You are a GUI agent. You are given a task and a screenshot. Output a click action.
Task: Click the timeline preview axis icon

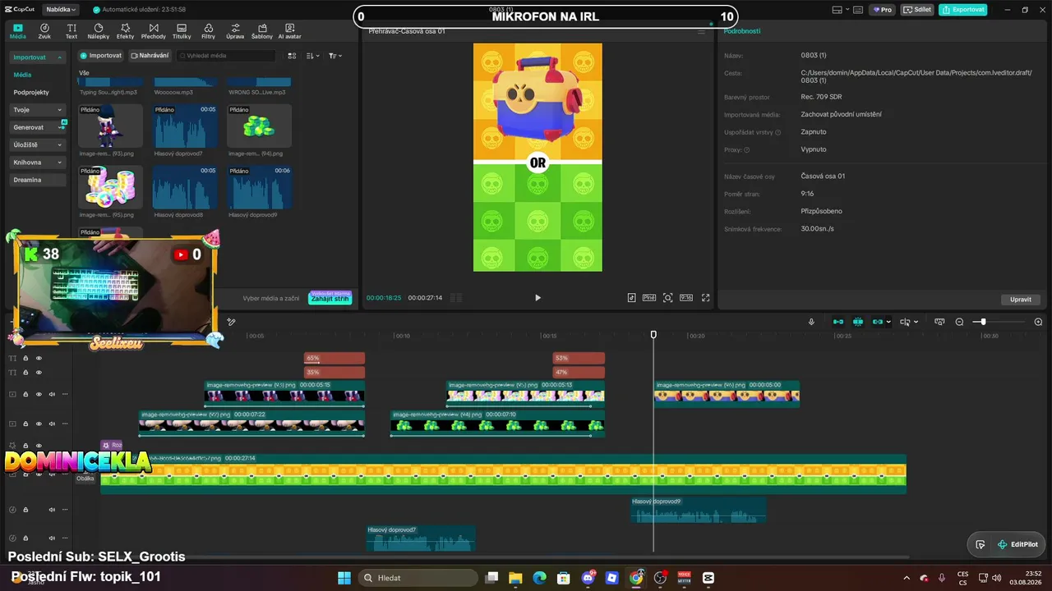pyautogui.click(x=939, y=322)
